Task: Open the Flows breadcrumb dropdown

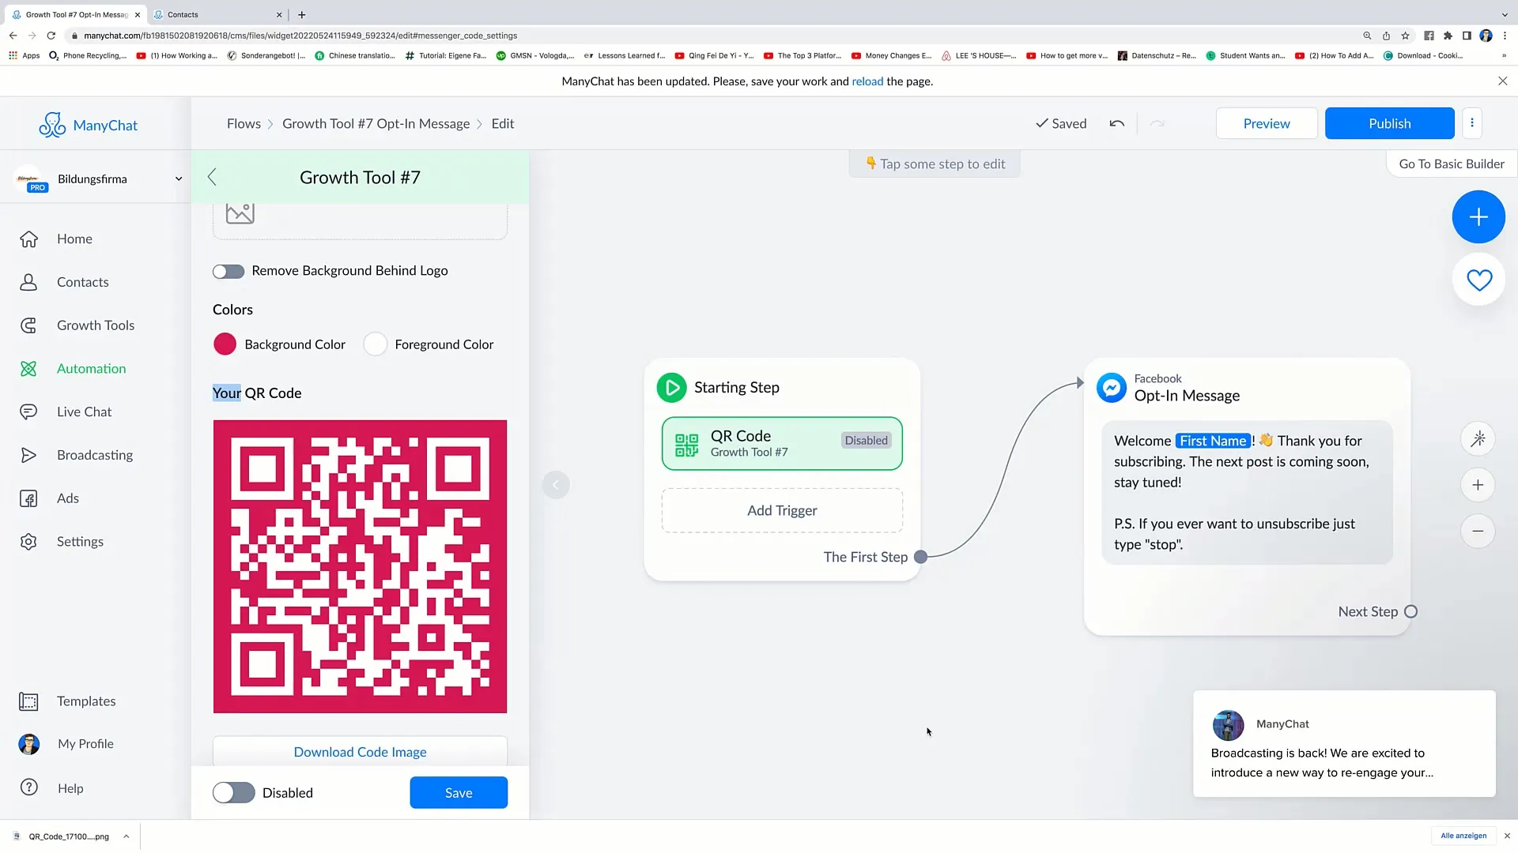Action: (x=244, y=123)
